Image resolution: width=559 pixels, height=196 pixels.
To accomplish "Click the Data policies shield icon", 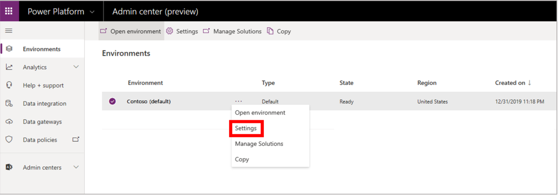I will [x=9, y=140].
